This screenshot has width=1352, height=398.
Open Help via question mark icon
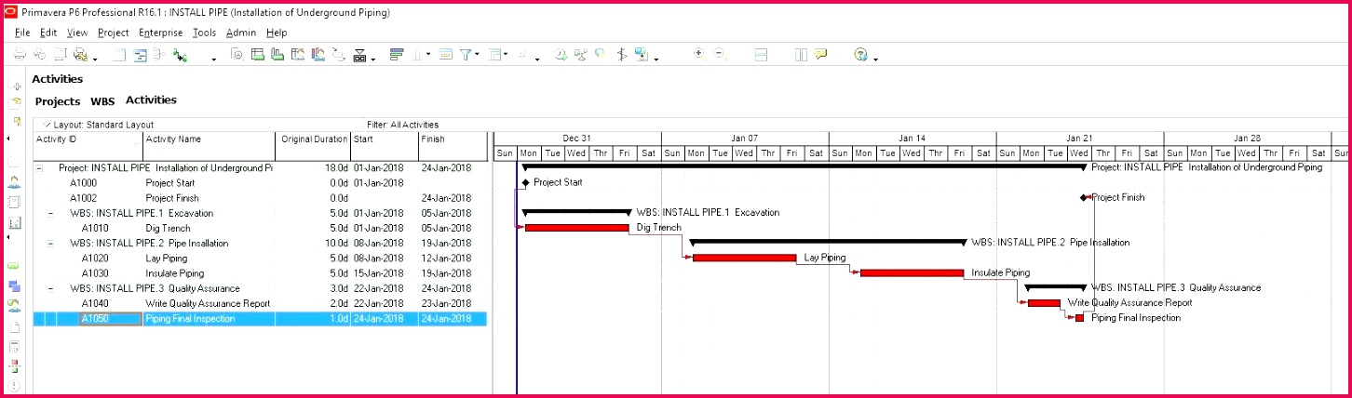[x=861, y=56]
